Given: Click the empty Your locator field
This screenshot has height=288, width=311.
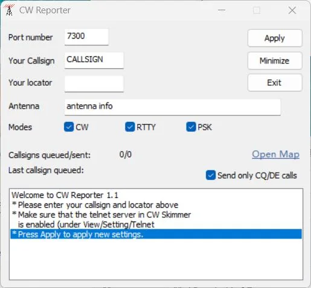Looking at the screenshot, I should 94,84.
